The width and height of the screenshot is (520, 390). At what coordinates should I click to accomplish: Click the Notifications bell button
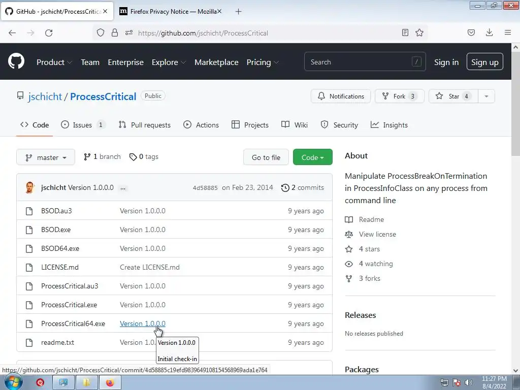pyautogui.click(x=341, y=96)
